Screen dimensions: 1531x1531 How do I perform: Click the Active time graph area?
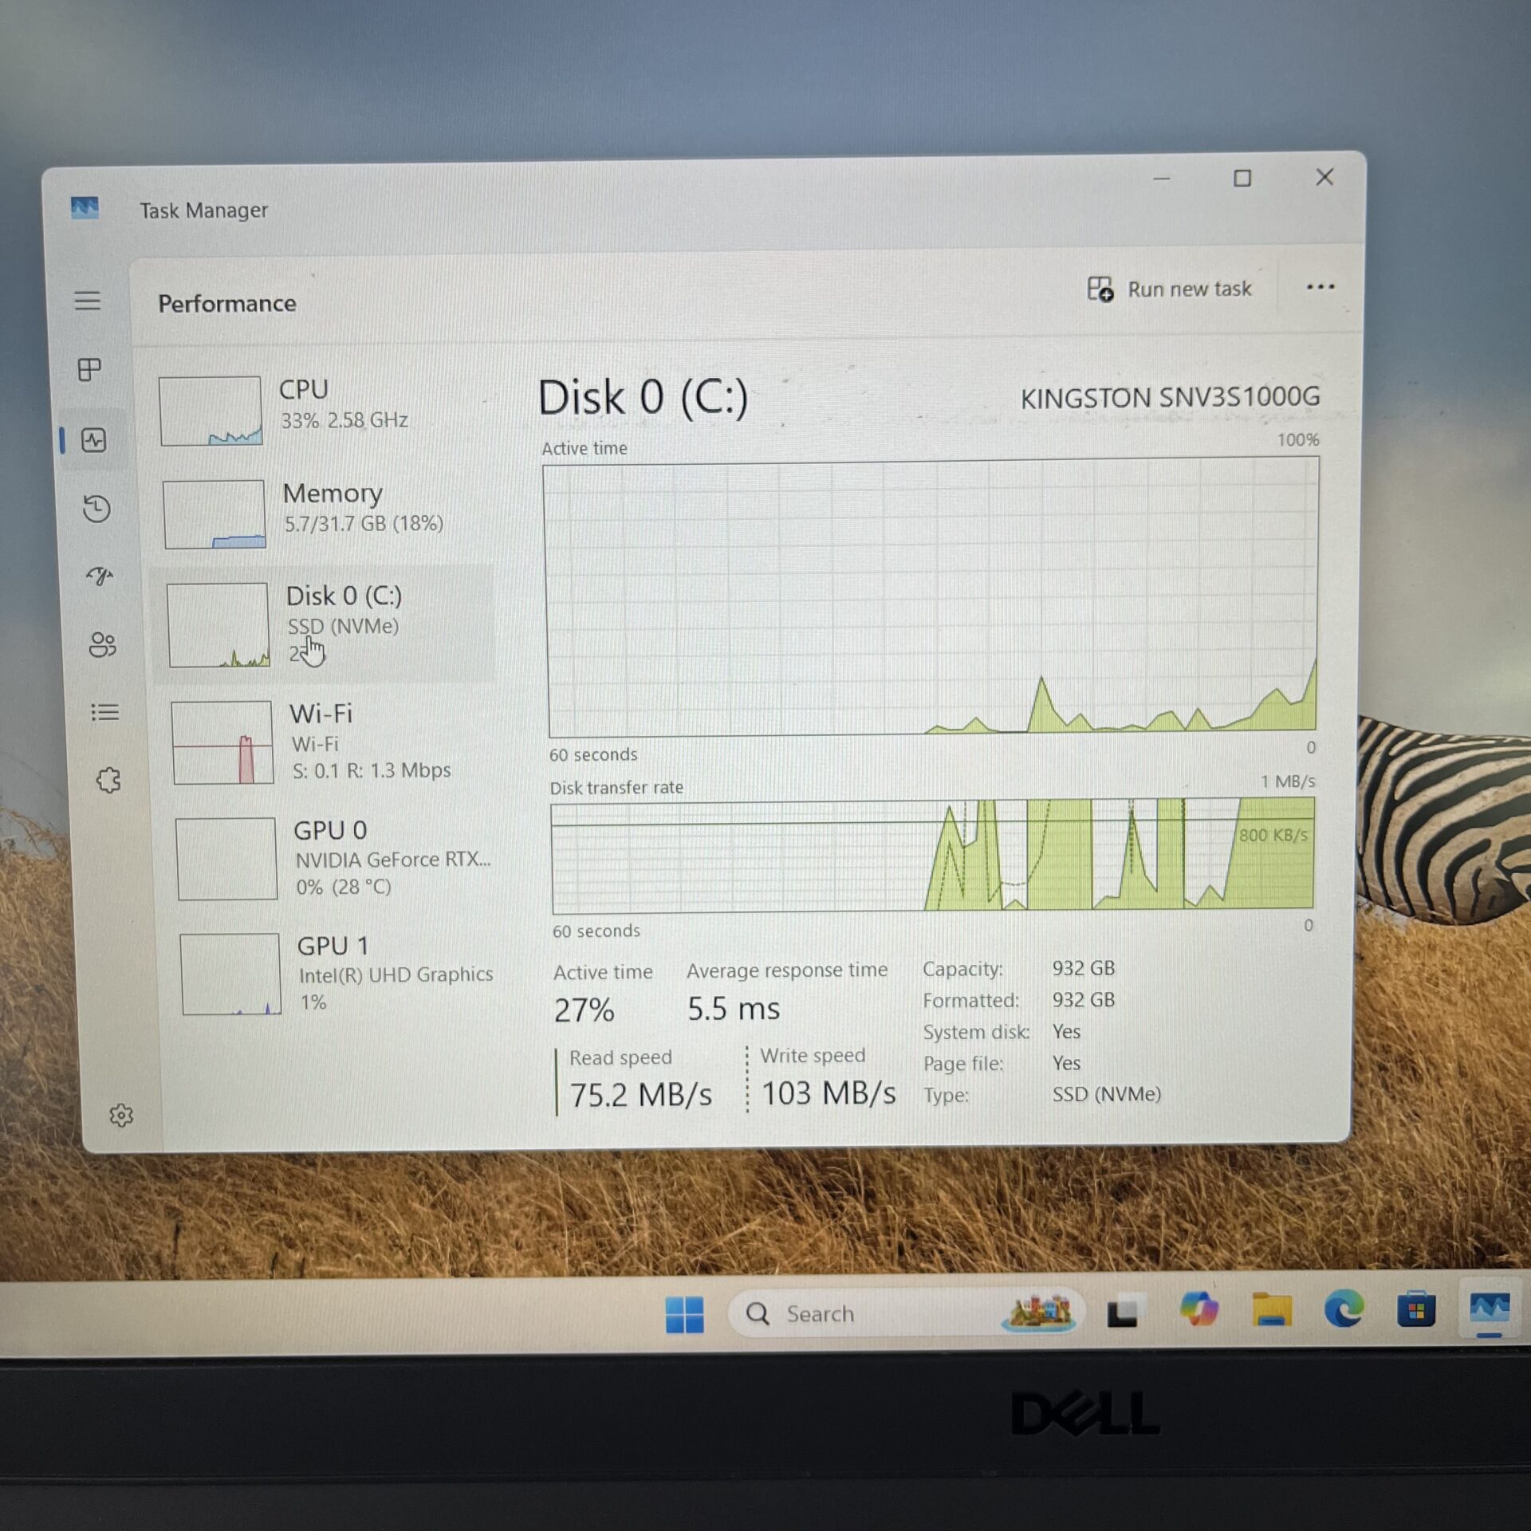coord(931,598)
